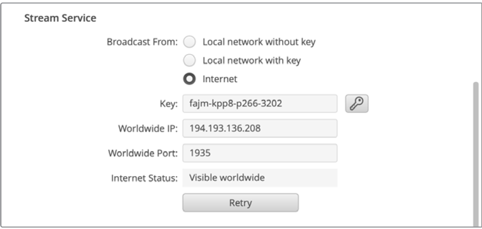Click the vertical scrollbar thumb
482x229 pixels.
(475, 150)
